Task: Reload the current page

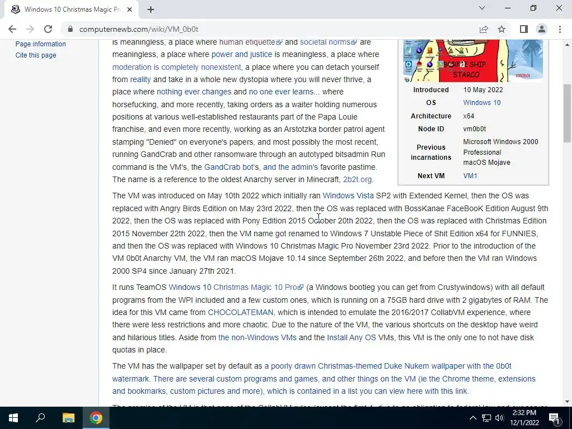Action: coord(48,29)
